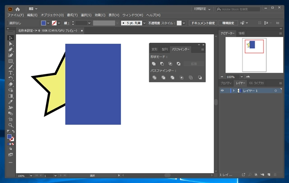Click the ドキュメント設定 button
The image size is (289, 183).
203,23
